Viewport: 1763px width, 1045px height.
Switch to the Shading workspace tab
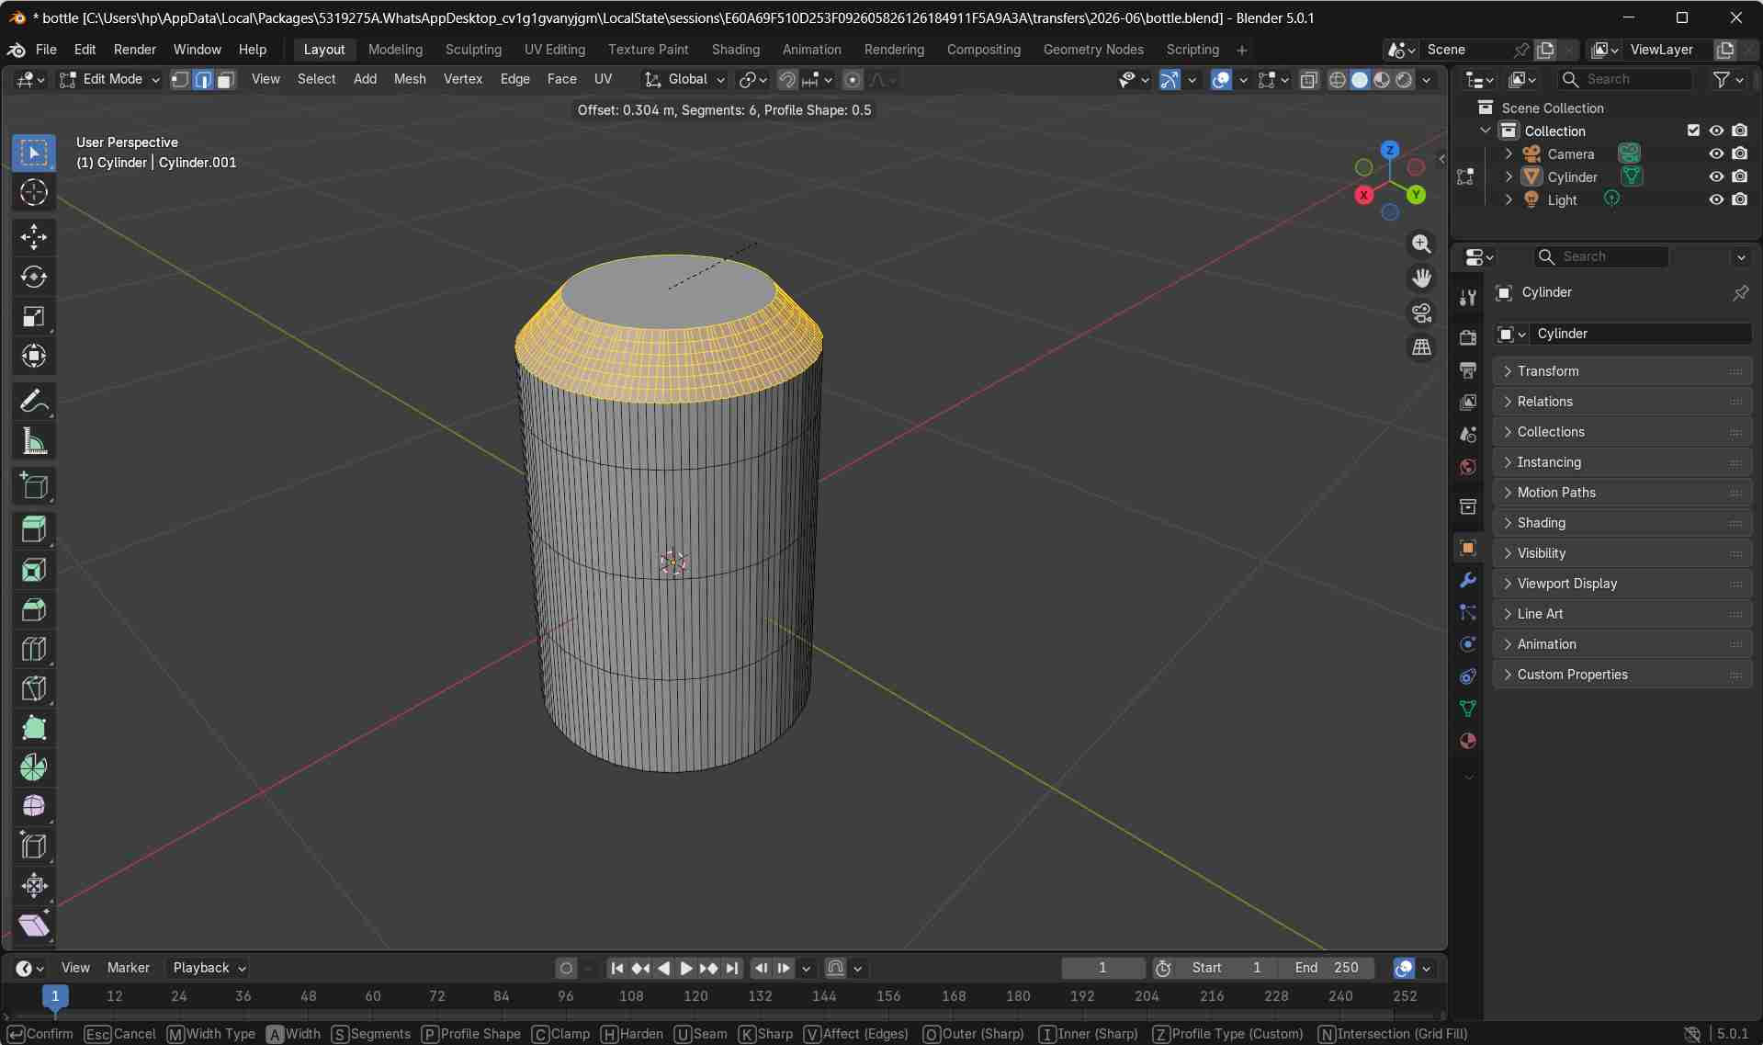(x=735, y=49)
